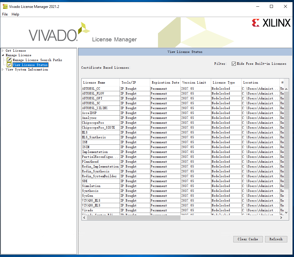The image size is (294, 257).
Task: Click the License Type column header
Action: click(x=226, y=82)
